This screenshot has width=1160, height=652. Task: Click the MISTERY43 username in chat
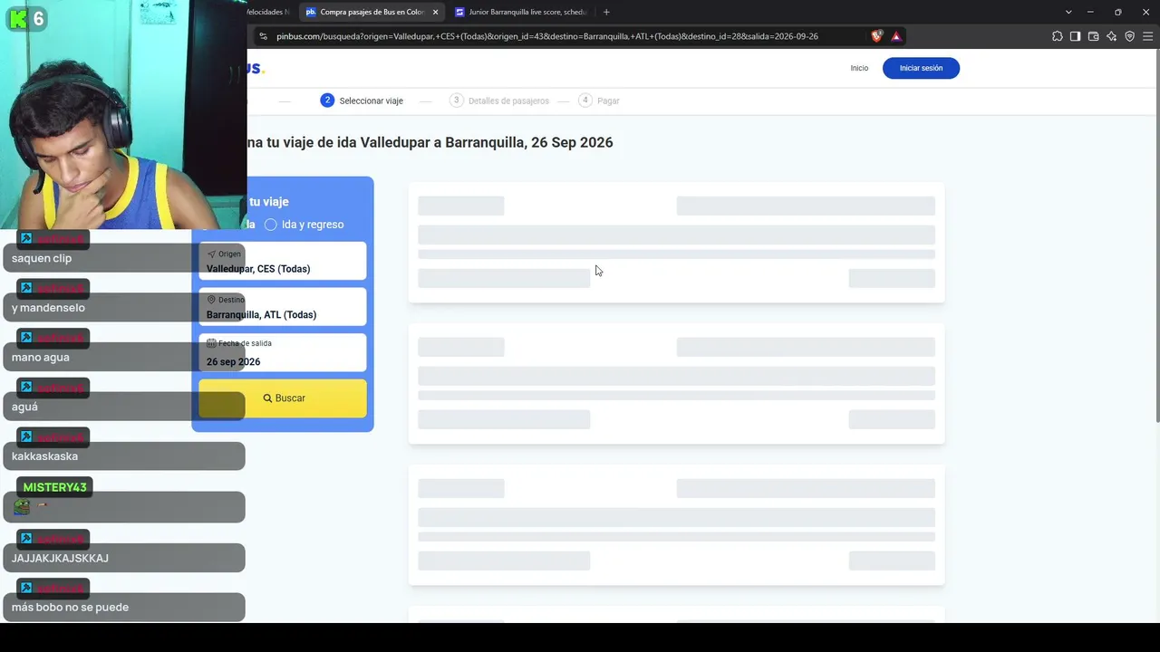54,487
